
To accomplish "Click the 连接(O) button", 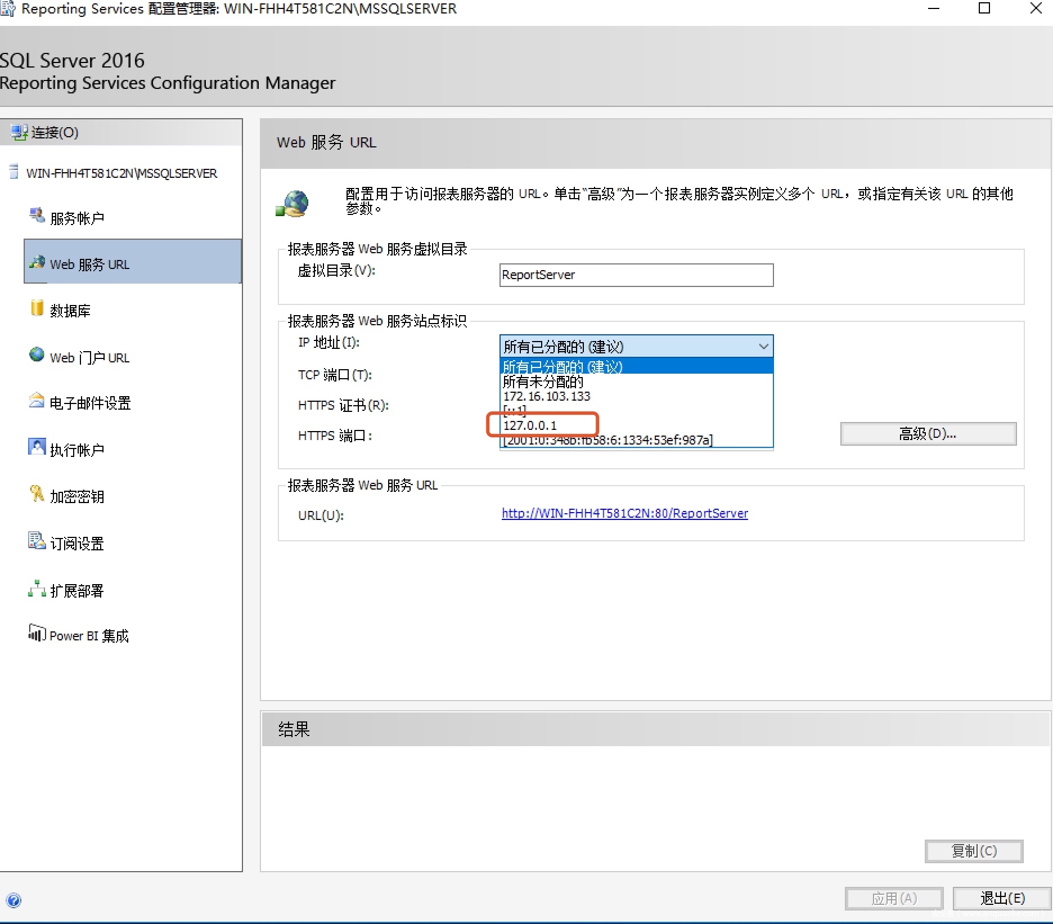I will 121,133.
